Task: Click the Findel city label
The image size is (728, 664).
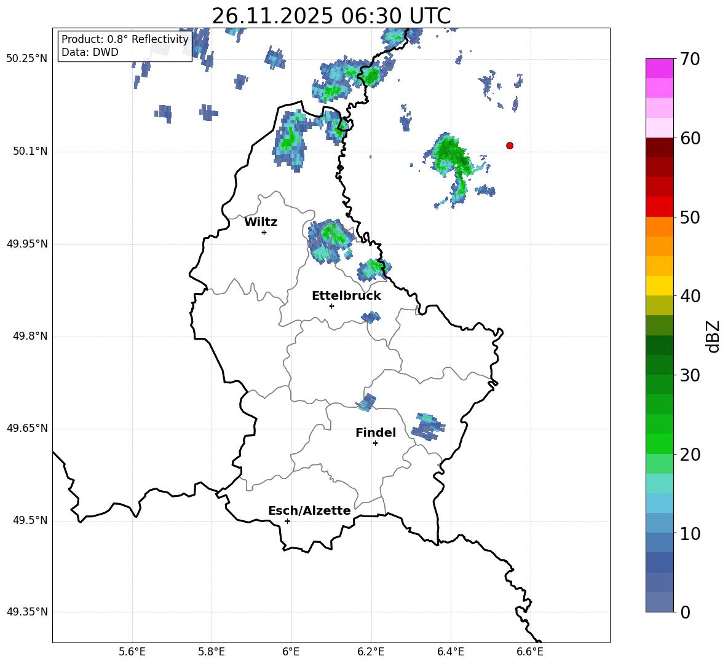Action: 376,432
